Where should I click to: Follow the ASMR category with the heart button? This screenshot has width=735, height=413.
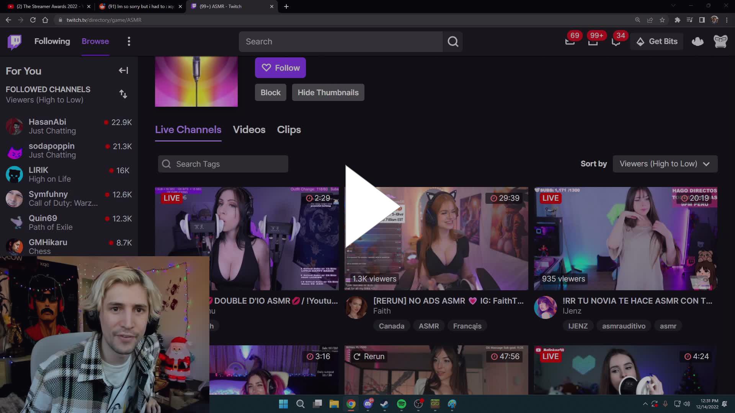pyautogui.click(x=280, y=68)
